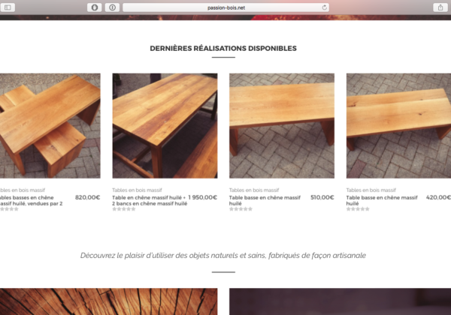This screenshot has width=451, height=315.
Task: Open the 510,00€ low table photo
Action: pos(282,126)
